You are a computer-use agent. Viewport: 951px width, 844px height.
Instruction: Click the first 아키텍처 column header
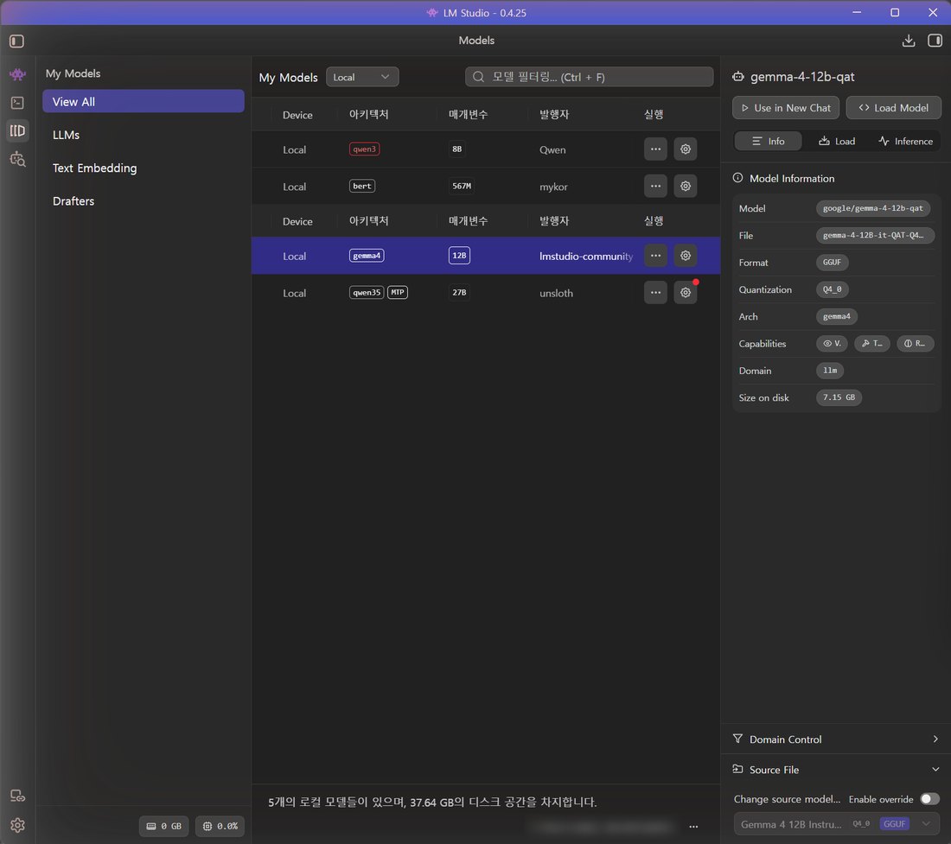(368, 115)
